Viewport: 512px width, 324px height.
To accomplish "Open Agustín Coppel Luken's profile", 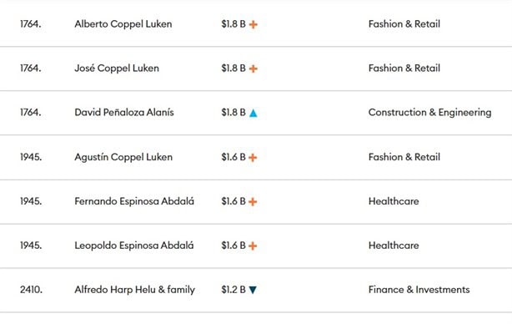I will [x=123, y=157].
